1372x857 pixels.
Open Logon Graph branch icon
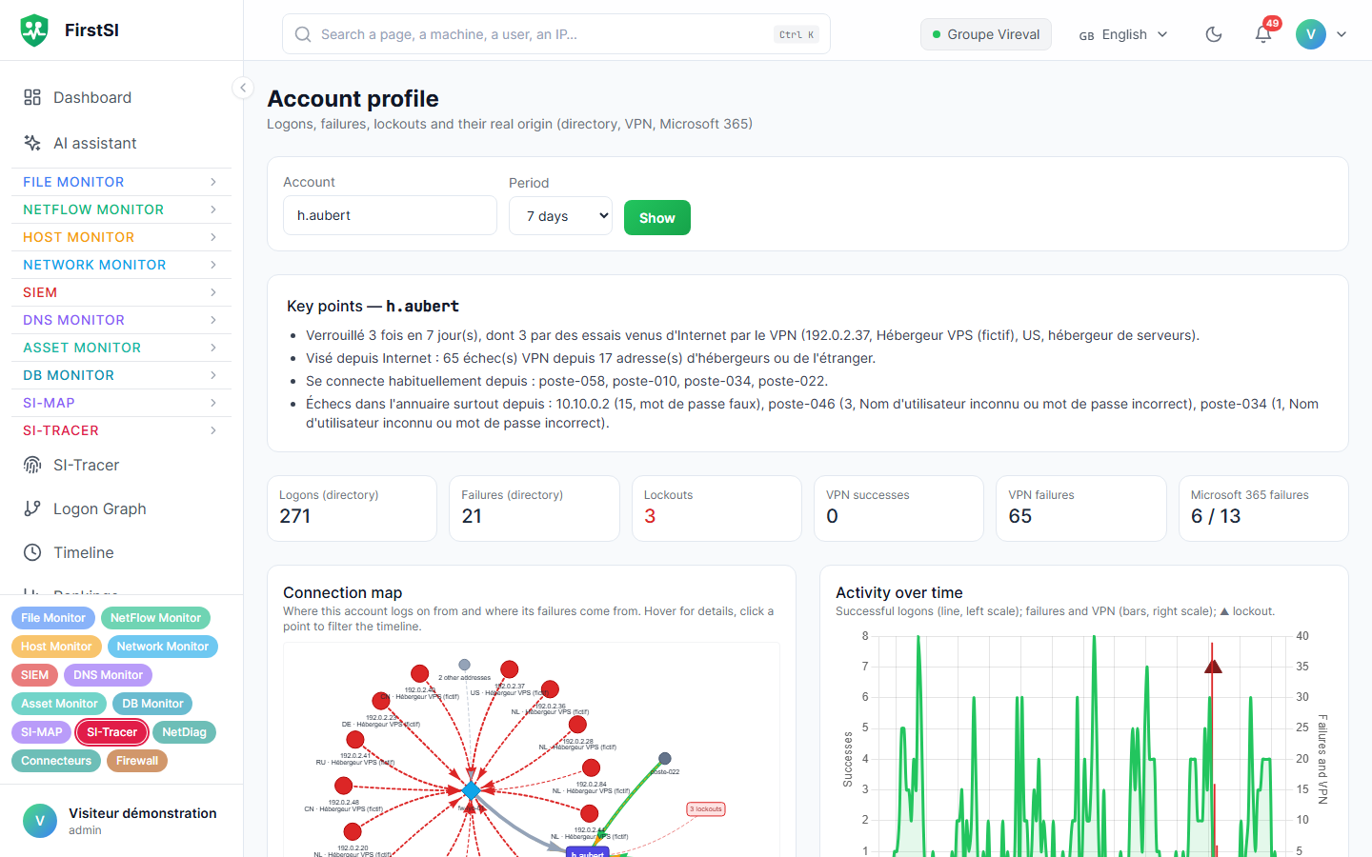32,508
